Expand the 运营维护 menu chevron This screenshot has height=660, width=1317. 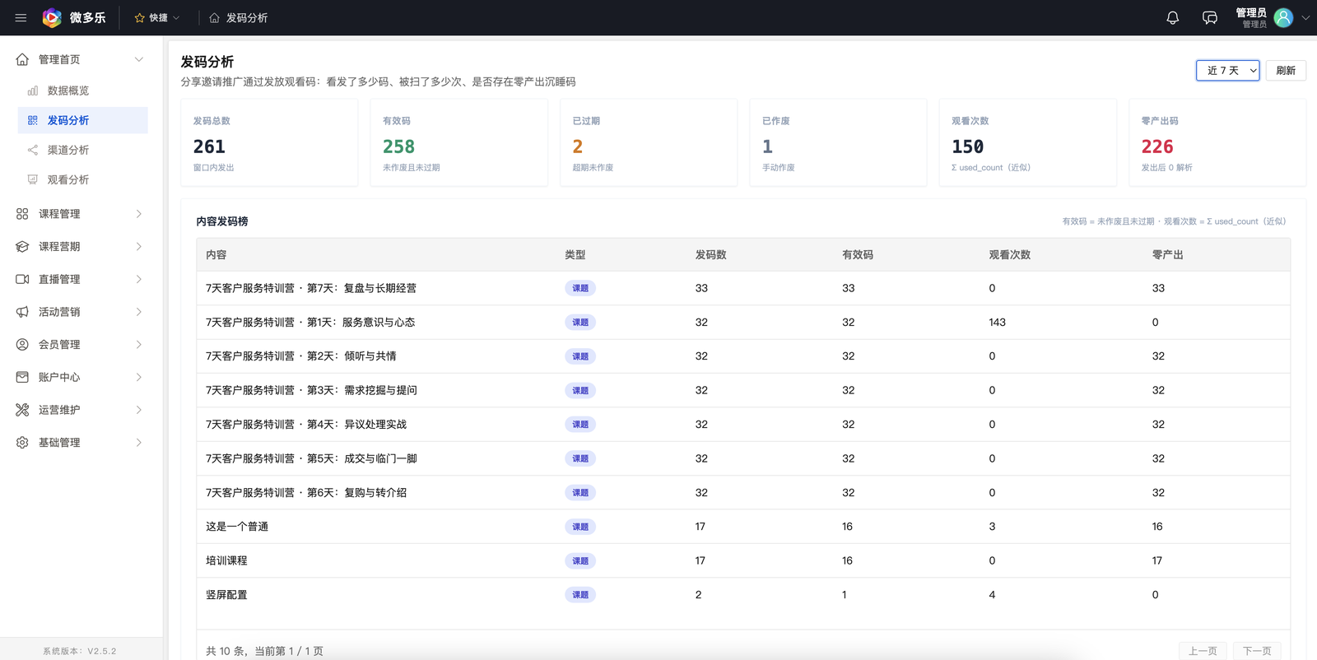tap(138, 410)
